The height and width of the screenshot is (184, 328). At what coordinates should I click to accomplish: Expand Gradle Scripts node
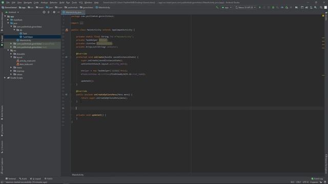point(5,78)
